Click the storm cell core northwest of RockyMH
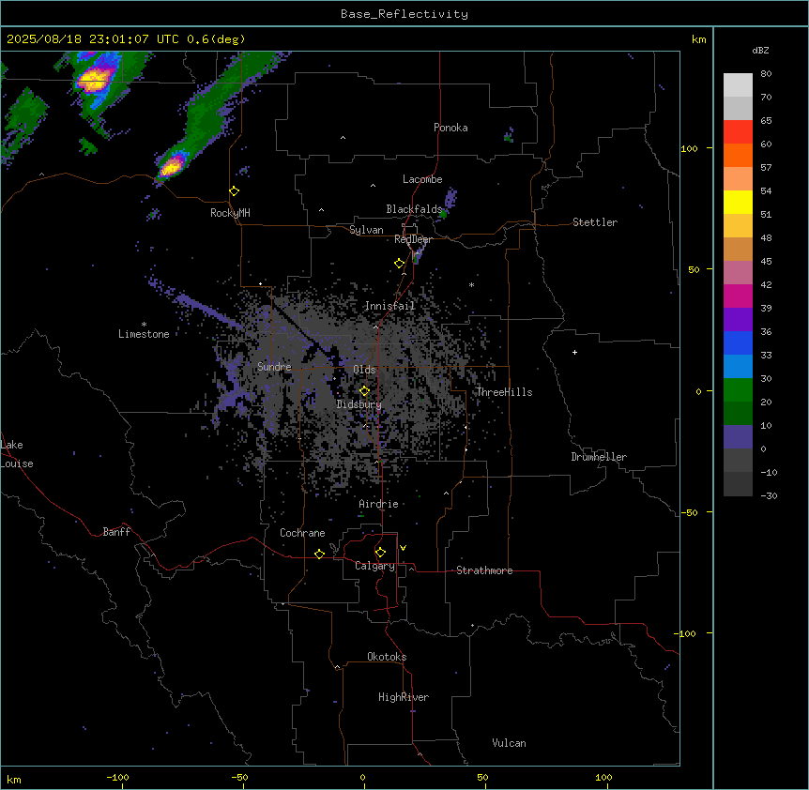809x790 pixels. 172,166
